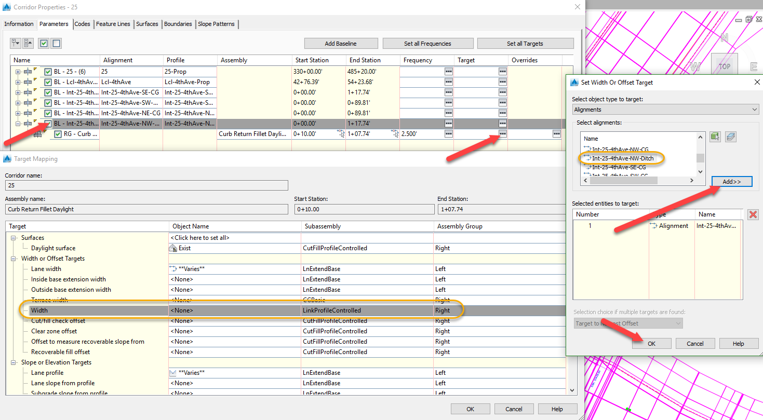The width and height of the screenshot is (763, 420).
Task: Open Target ellipsis for BL - 25 - (6) row
Action: pyautogui.click(x=502, y=72)
